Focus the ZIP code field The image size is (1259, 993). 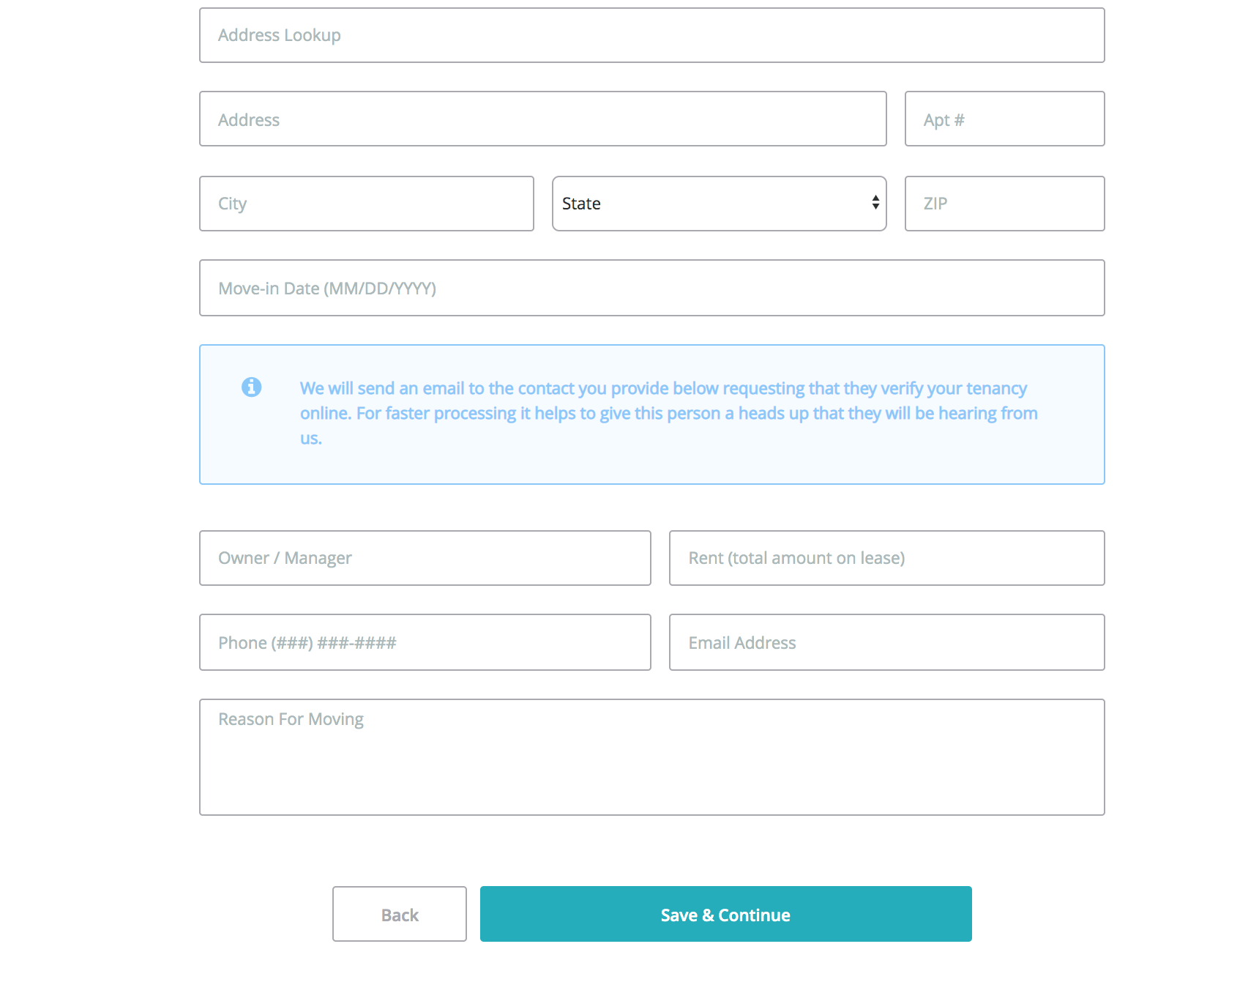coord(1004,204)
